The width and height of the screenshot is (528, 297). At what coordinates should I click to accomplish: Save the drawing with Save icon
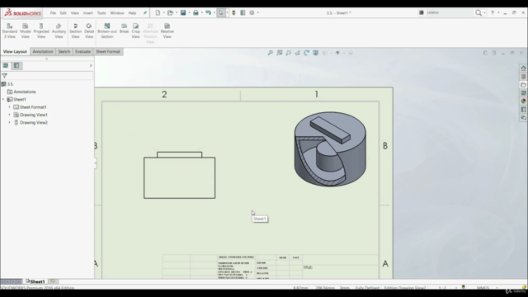[183, 13]
